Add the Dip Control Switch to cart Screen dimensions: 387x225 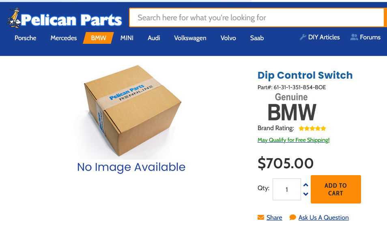[335, 189]
